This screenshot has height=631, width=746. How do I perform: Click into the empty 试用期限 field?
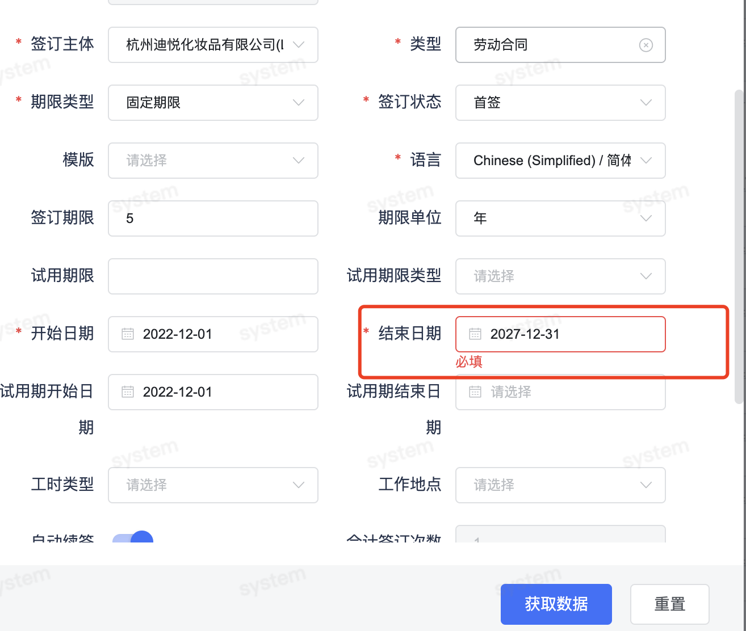[x=213, y=276]
